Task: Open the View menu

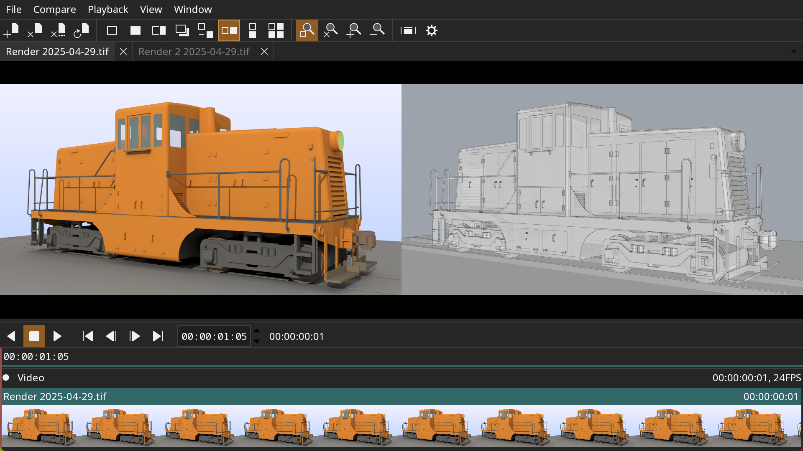Action: point(151,9)
